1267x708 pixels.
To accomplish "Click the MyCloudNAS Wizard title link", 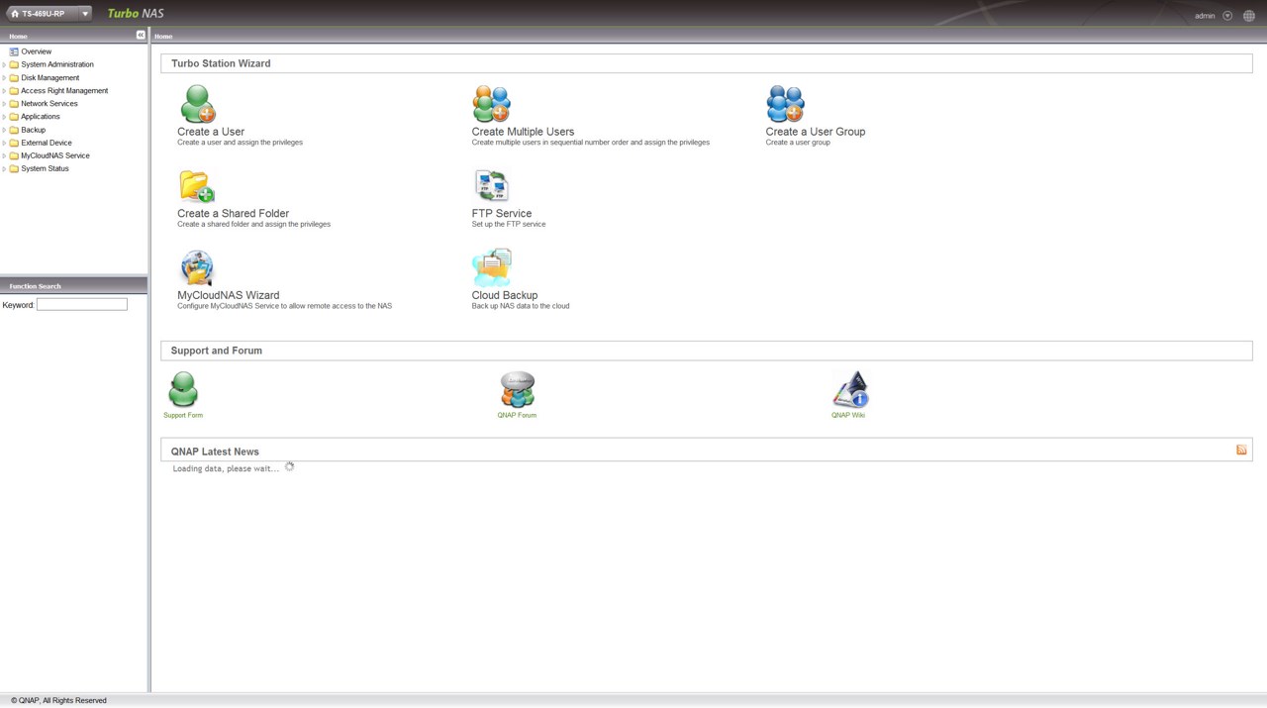I will pos(229,295).
